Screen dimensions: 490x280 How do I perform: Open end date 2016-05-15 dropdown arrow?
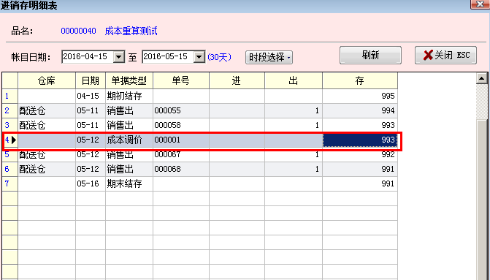tap(199, 56)
